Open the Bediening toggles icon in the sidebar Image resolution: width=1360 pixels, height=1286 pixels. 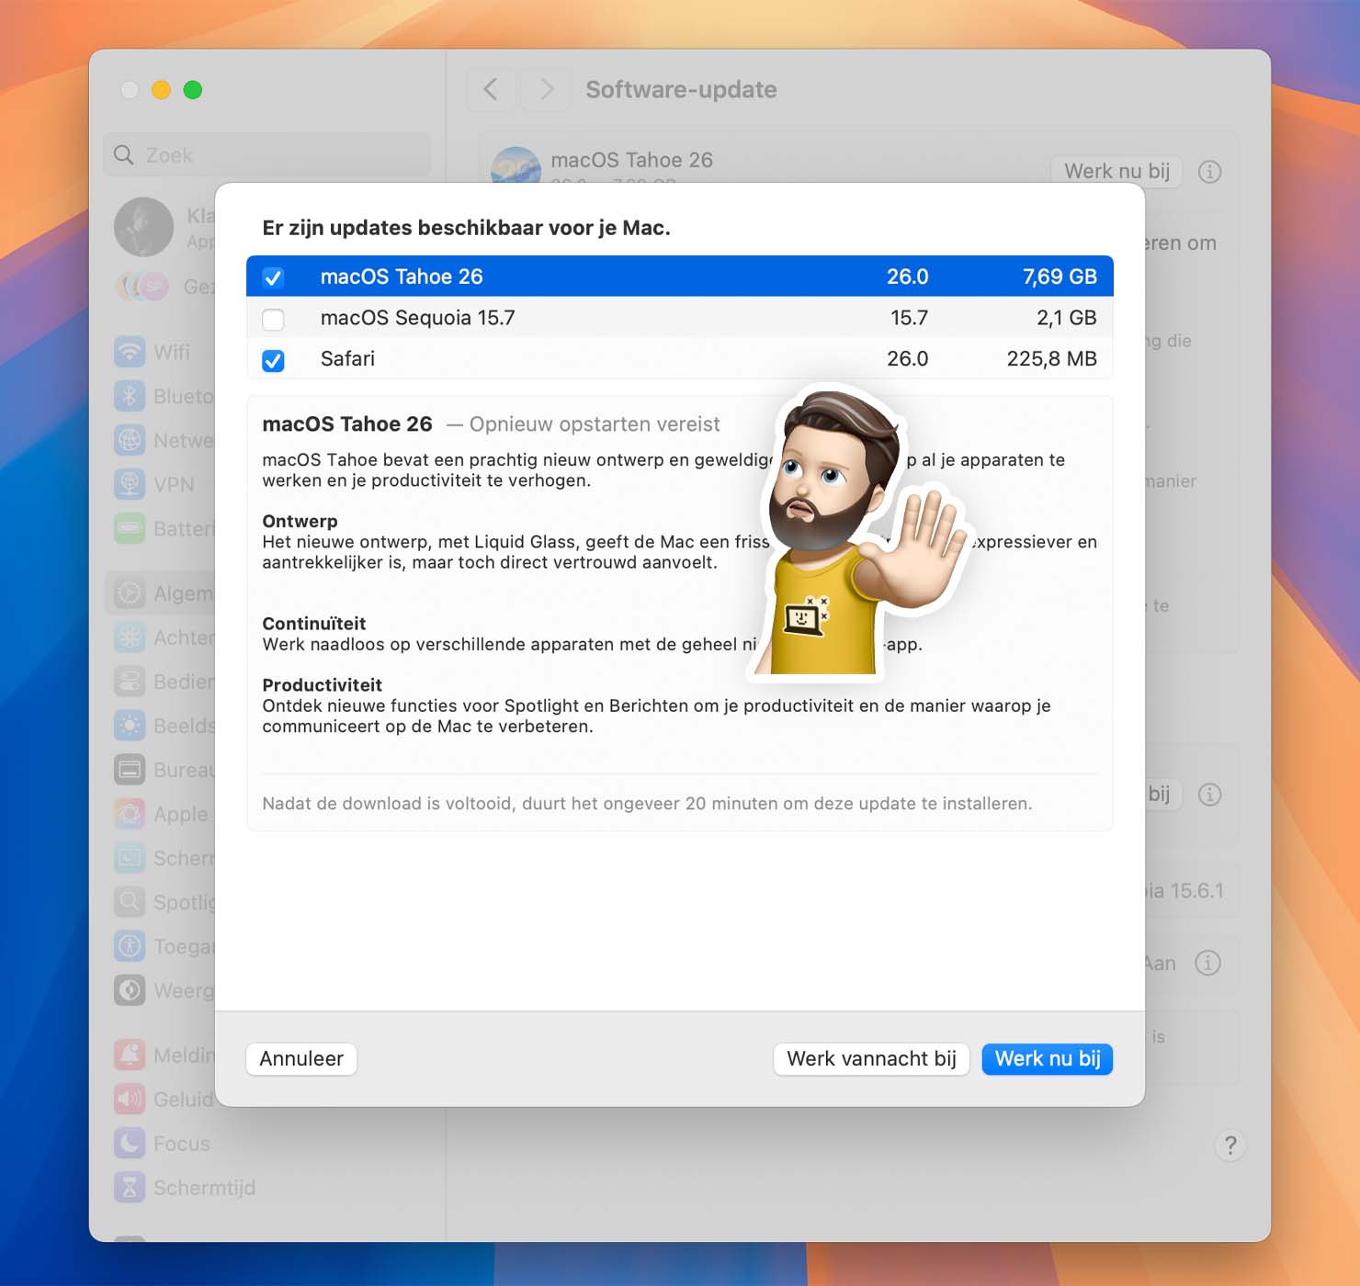pyautogui.click(x=130, y=682)
